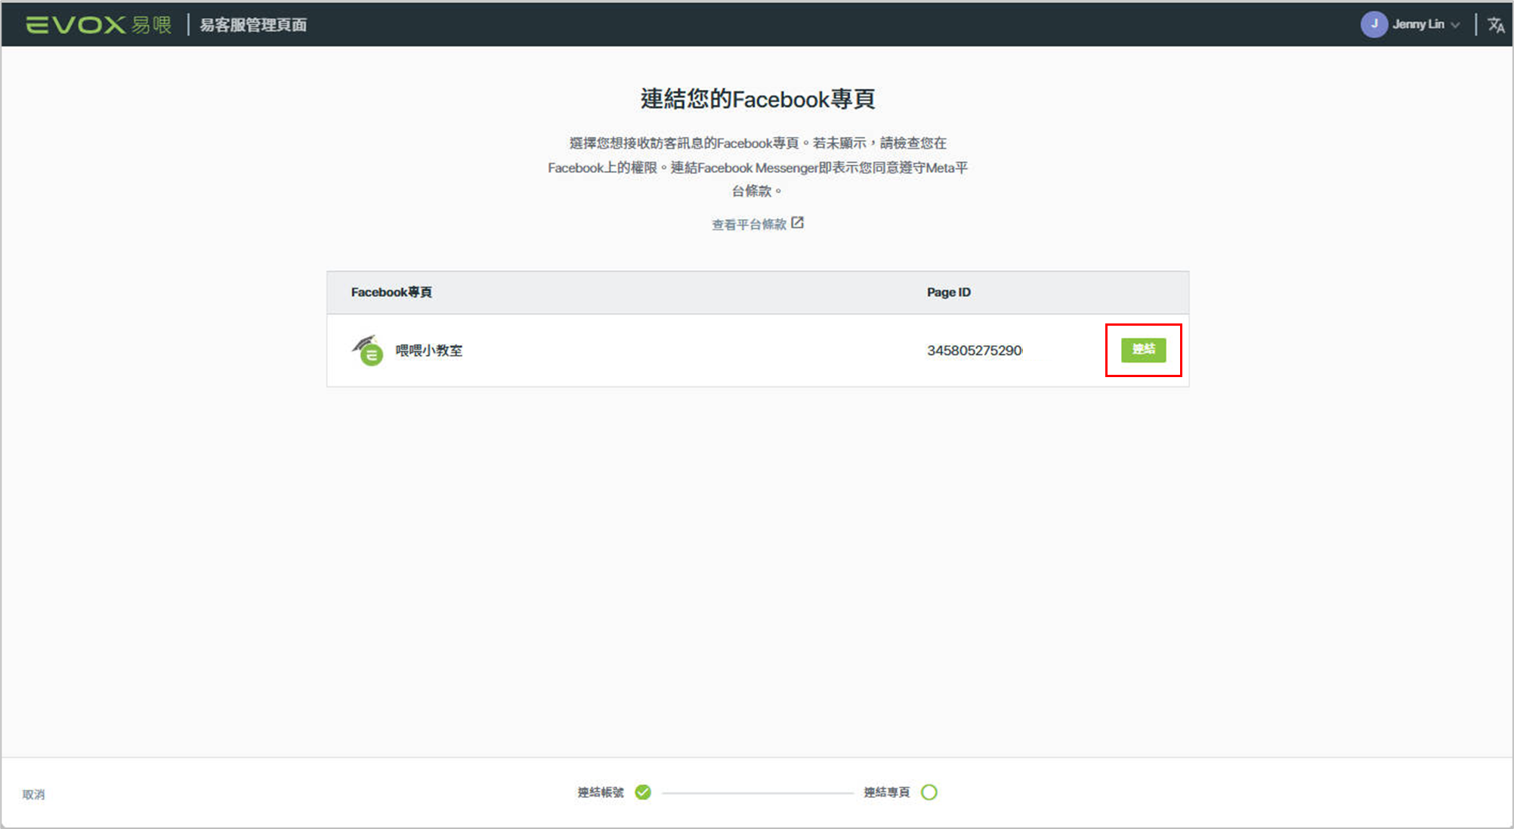
Task: Expand the Jenny Lin account dropdown arrow
Action: click(x=1455, y=25)
